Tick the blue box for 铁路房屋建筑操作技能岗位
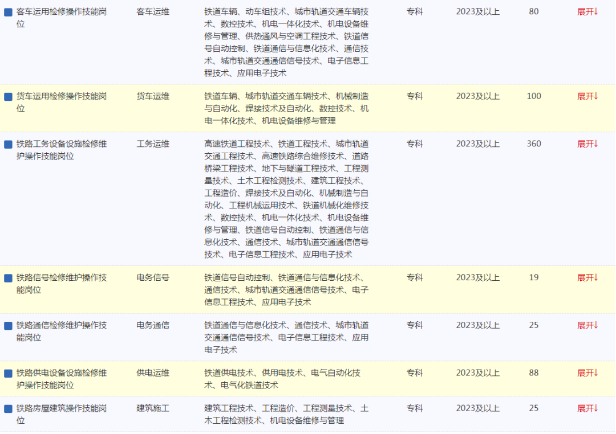Image resolution: width=616 pixels, height=434 pixels. pyautogui.click(x=8, y=409)
